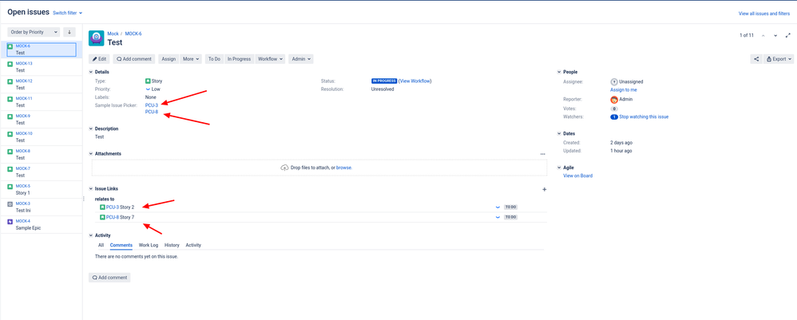Click the priority icon on PCU-8 link row
The image size is (797, 320).
tap(498, 217)
